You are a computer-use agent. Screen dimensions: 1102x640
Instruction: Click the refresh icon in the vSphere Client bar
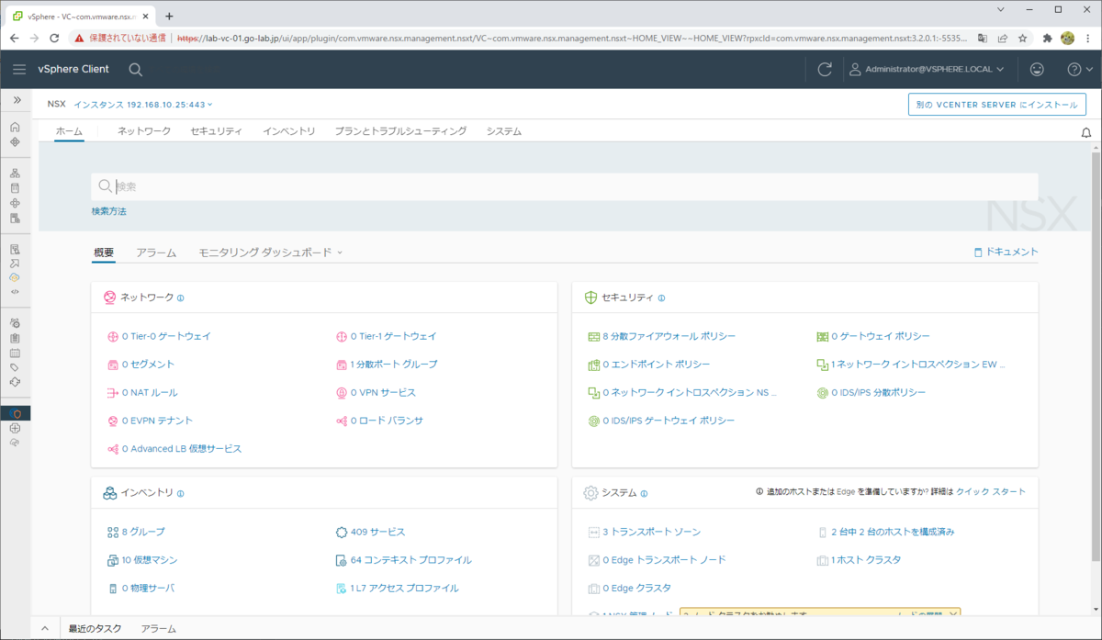824,69
